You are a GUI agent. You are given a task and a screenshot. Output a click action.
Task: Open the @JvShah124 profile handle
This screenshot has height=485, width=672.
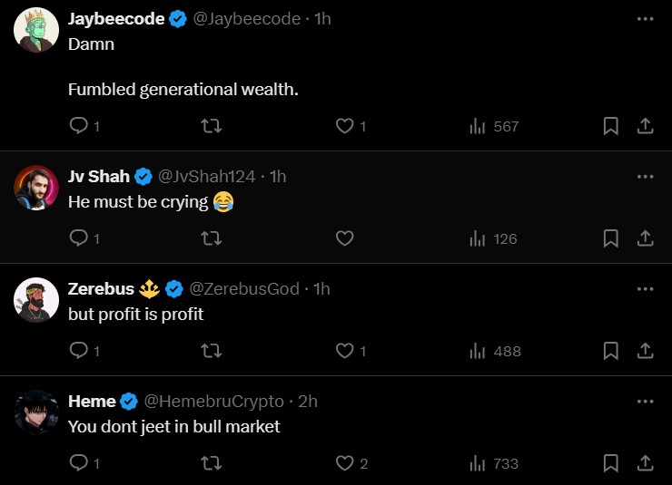click(x=207, y=177)
